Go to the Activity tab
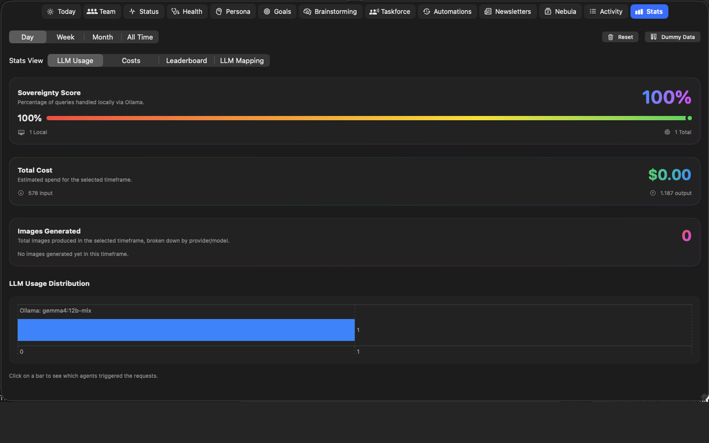The image size is (709, 443). [x=606, y=12]
